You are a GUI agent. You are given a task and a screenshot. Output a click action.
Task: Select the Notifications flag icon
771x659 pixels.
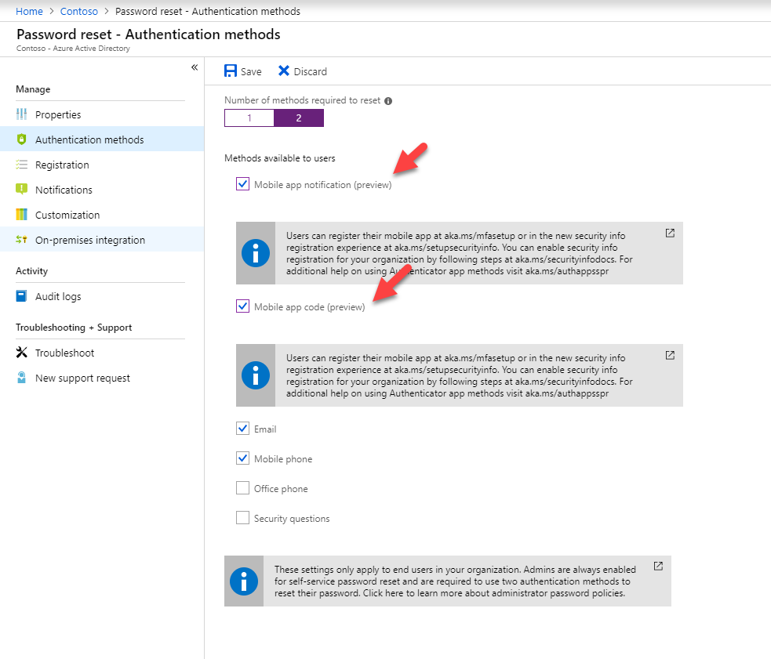pyautogui.click(x=21, y=190)
